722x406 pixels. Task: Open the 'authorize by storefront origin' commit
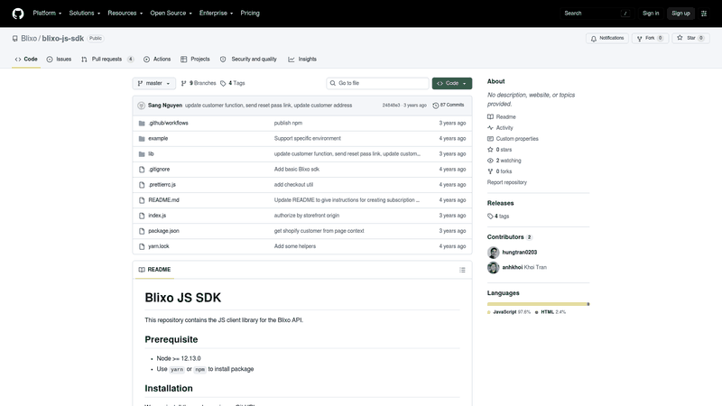307,216
